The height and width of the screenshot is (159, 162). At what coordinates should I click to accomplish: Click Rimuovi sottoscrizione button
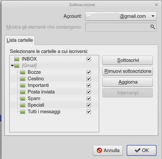click(127, 71)
